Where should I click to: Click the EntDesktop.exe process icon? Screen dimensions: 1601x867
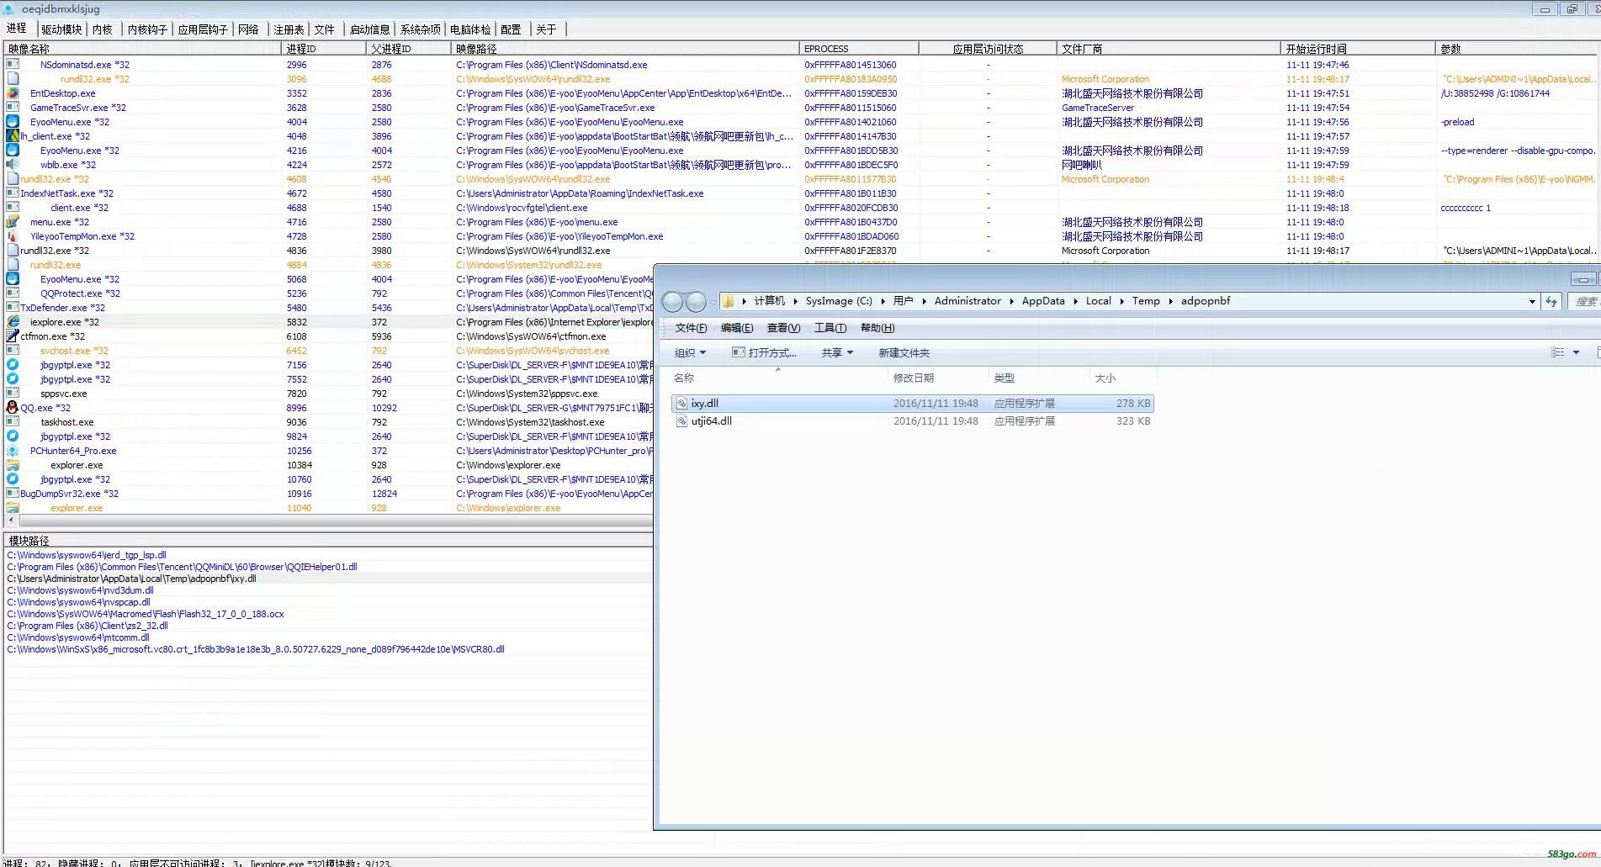[13, 93]
